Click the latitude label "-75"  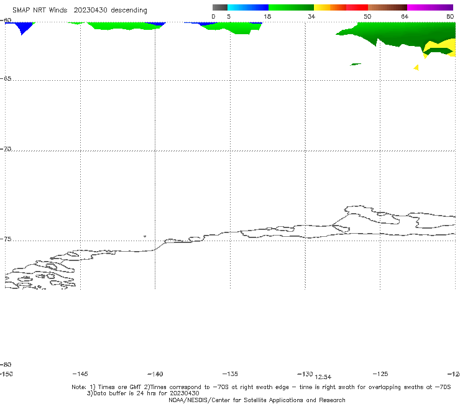(6, 239)
